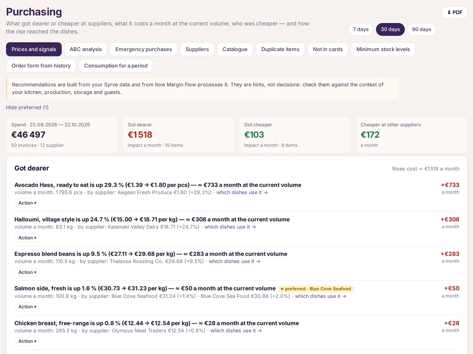Open Minimum stock levels tab

coord(383,49)
